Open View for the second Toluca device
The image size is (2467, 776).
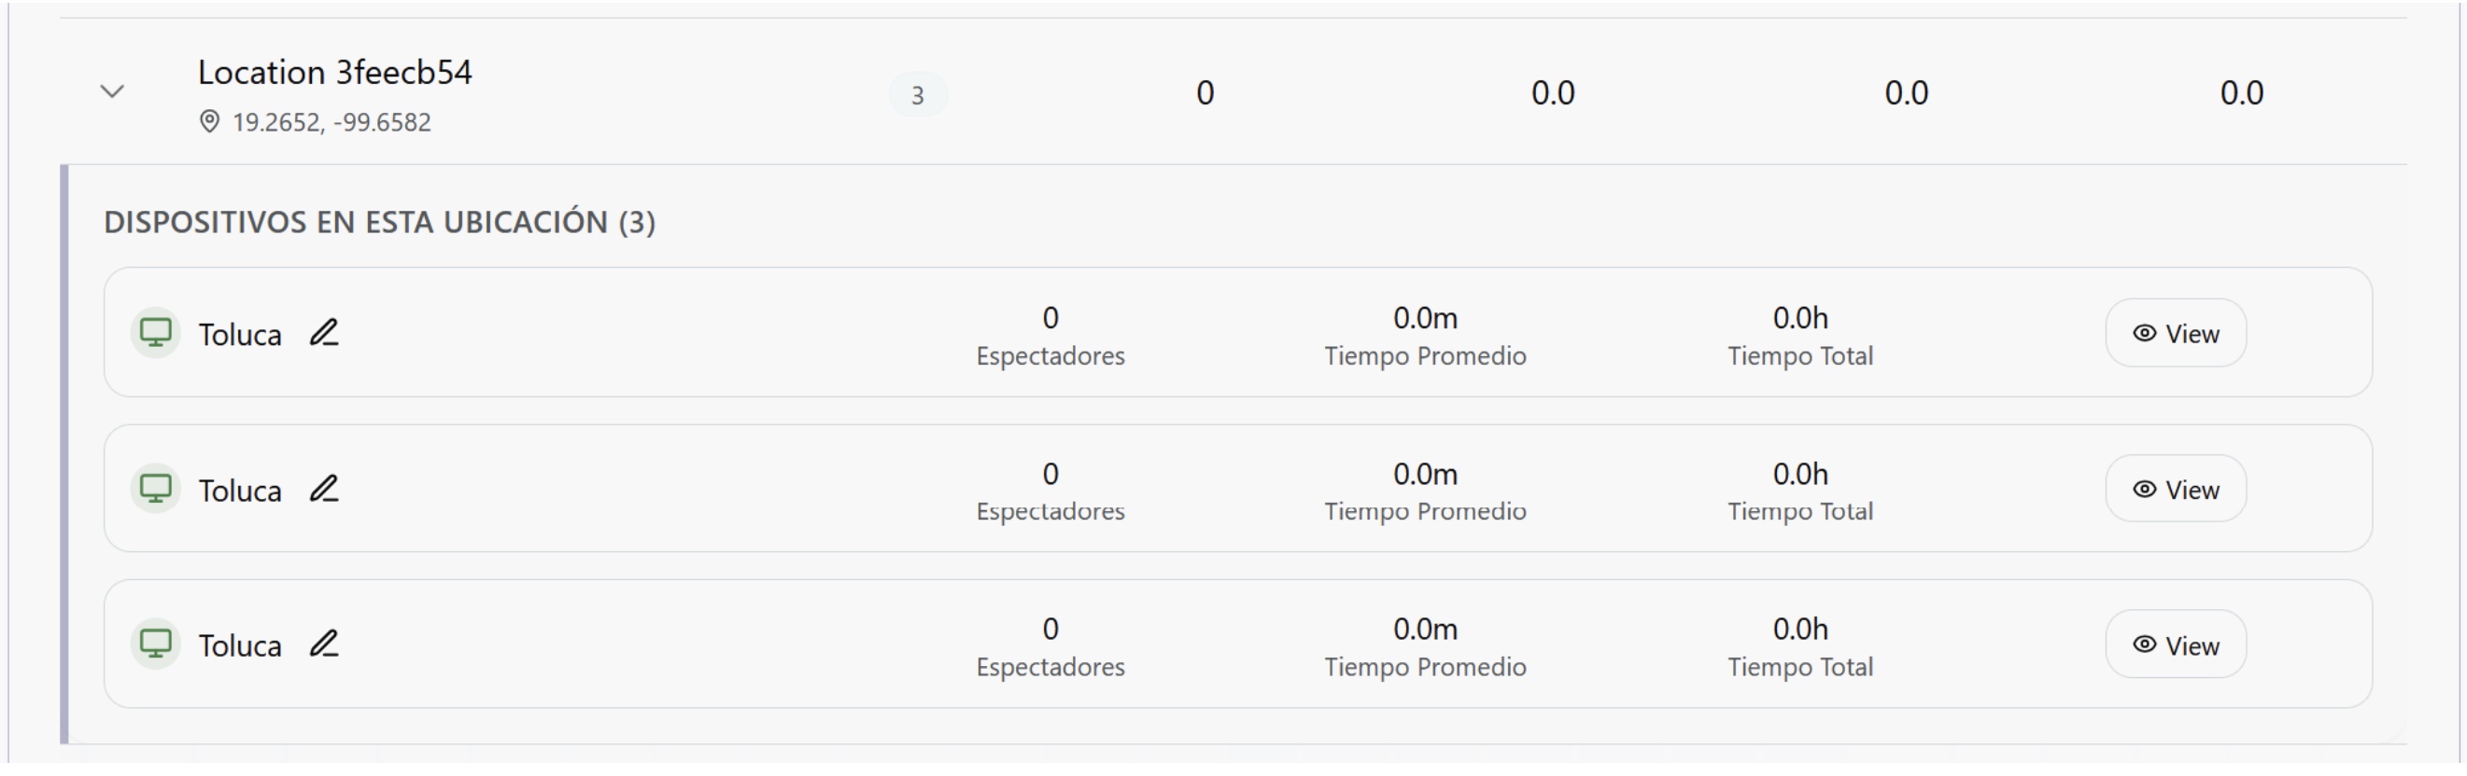pos(2175,489)
